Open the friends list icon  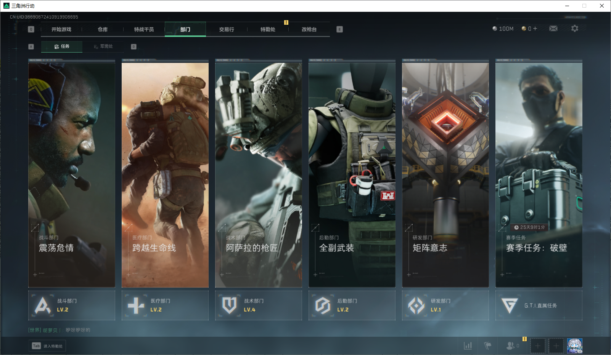tap(510, 345)
